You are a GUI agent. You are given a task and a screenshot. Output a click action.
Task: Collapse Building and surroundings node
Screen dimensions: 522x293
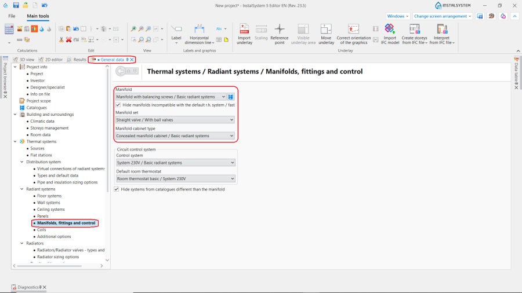pyautogui.click(x=15, y=114)
